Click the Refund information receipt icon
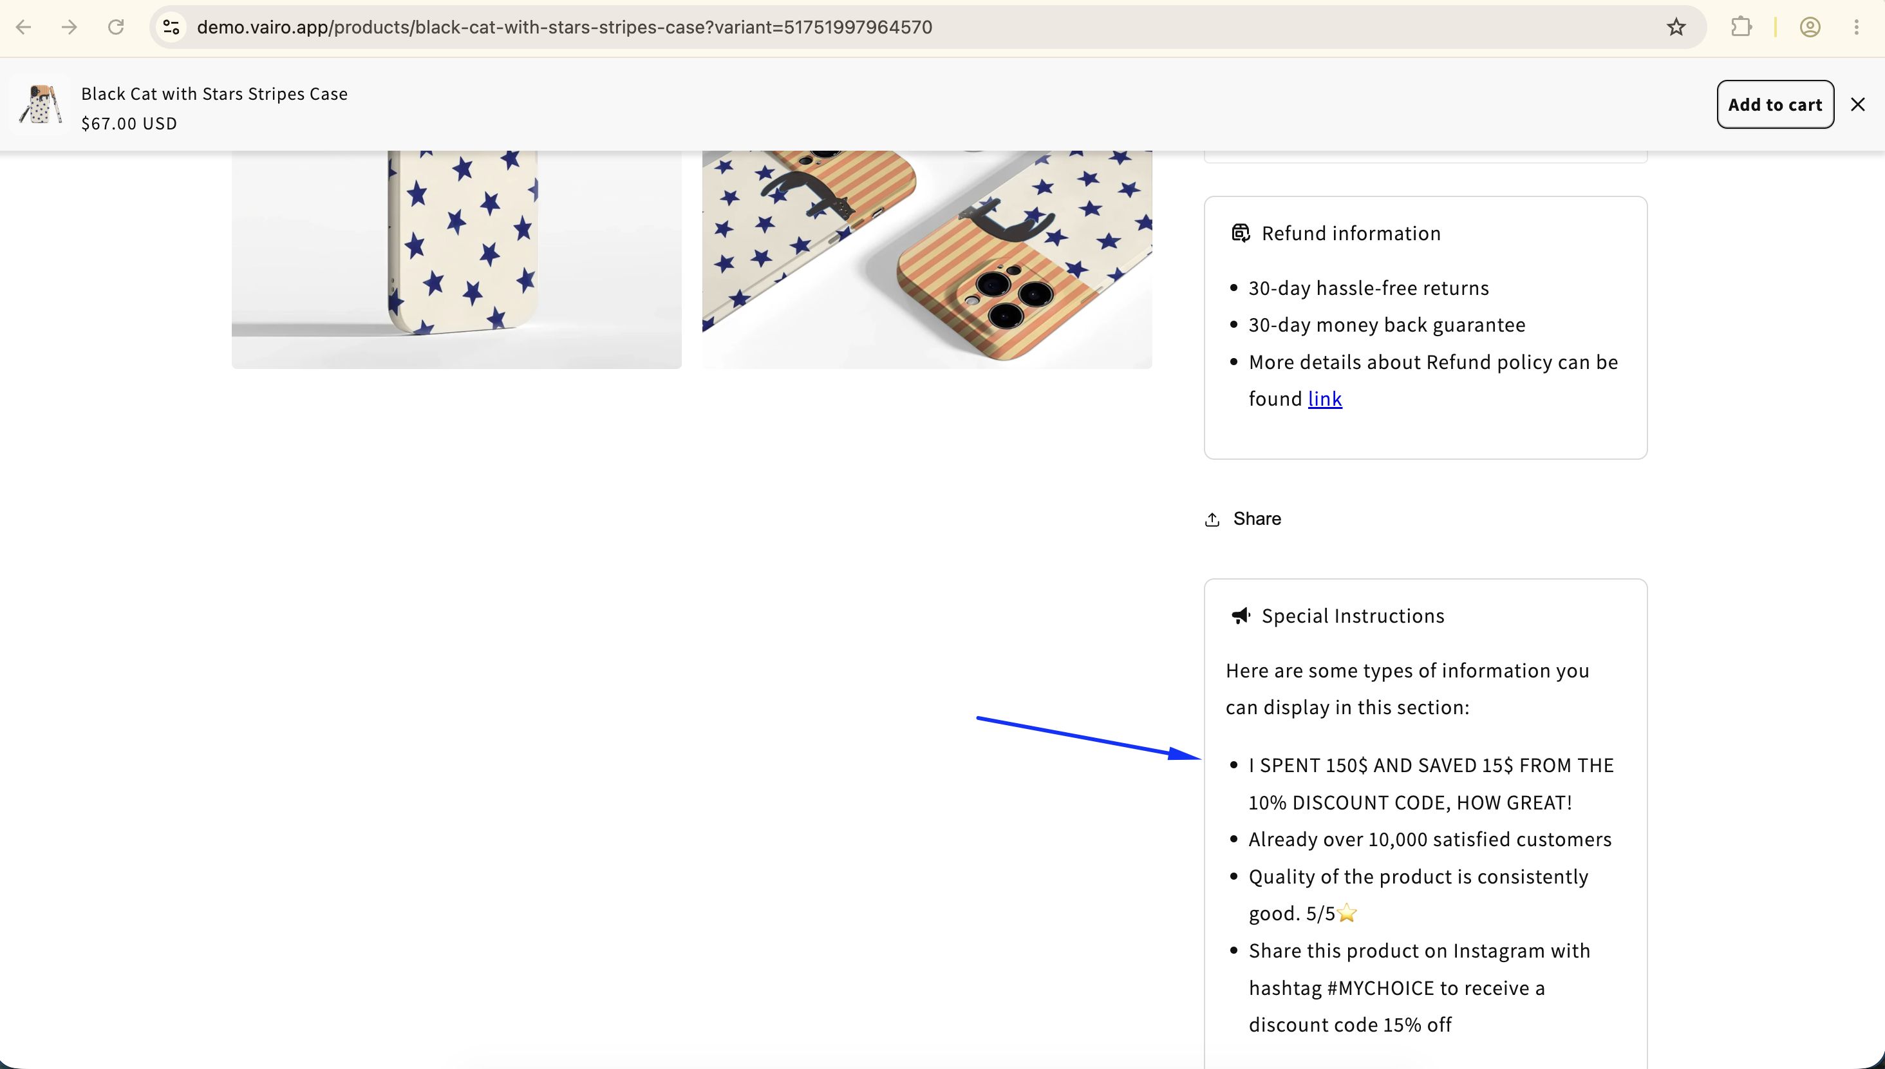Viewport: 1885px width, 1069px height. pos(1240,232)
